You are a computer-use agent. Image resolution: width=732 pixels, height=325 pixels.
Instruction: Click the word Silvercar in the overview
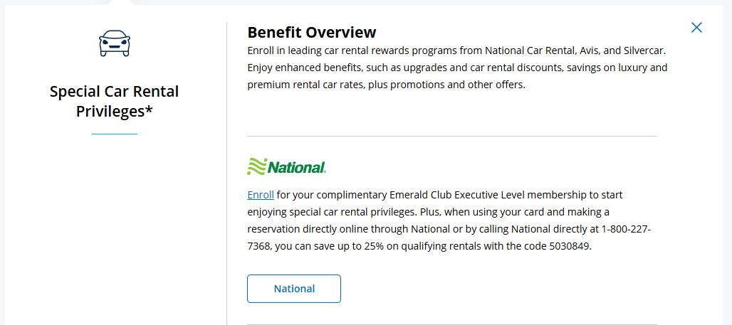(x=641, y=50)
